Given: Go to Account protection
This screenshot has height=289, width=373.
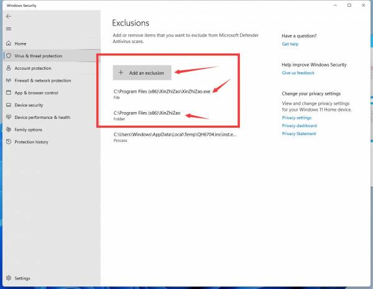Looking at the screenshot, I should pos(52,68).
